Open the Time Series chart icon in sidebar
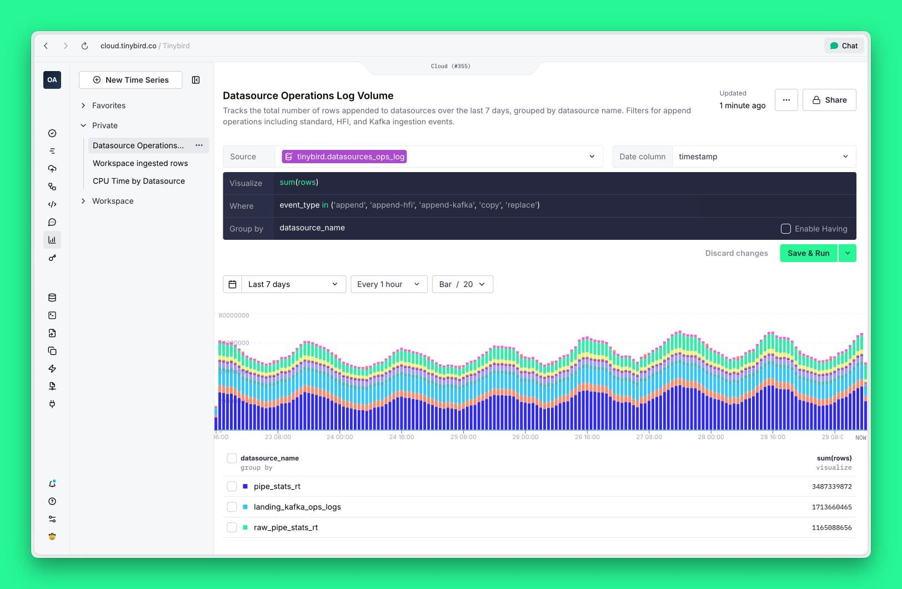The image size is (902, 589). 52,240
